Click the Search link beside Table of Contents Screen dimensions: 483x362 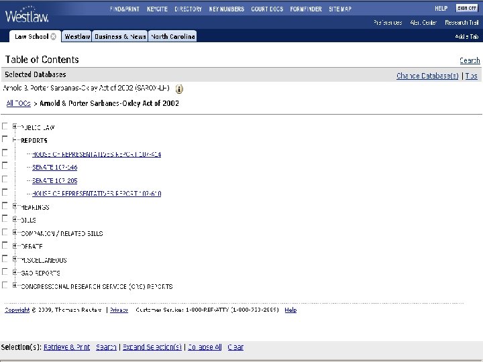[x=470, y=60]
